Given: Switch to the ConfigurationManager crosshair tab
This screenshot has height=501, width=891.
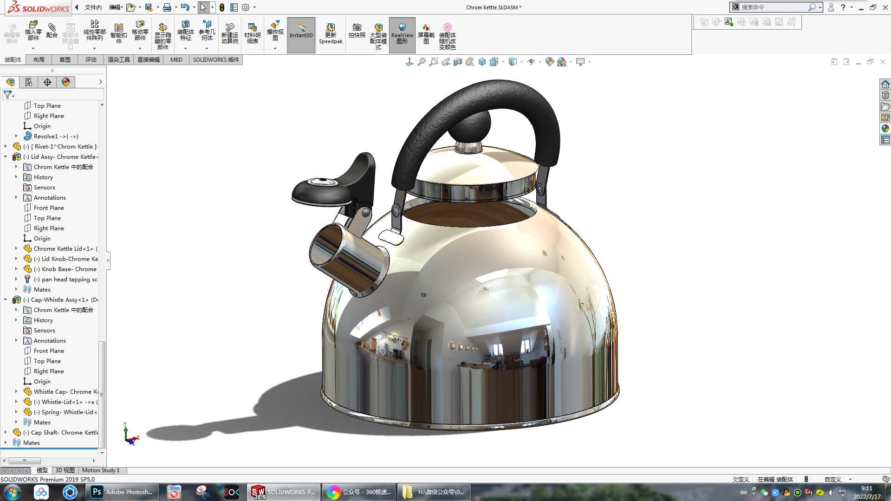Looking at the screenshot, I should click(47, 82).
